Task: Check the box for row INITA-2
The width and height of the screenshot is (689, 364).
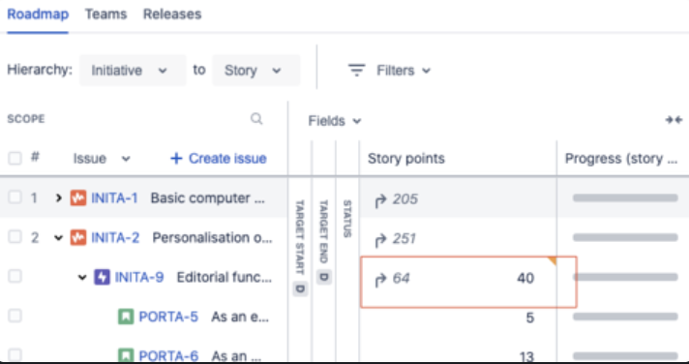Action: coord(15,237)
